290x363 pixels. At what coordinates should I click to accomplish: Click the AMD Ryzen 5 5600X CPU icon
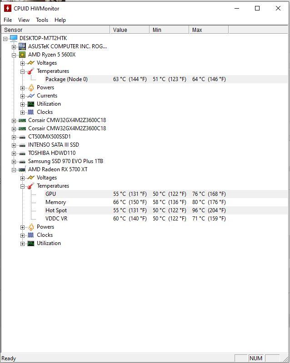pos(22,55)
